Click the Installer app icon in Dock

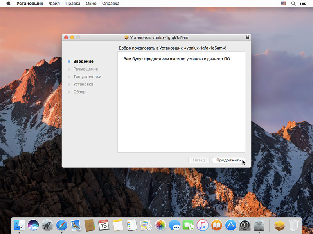point(259,225)
